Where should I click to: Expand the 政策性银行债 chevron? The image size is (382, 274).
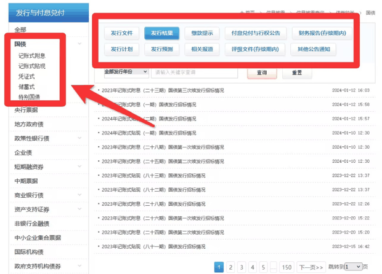click(x=79, y=138)
